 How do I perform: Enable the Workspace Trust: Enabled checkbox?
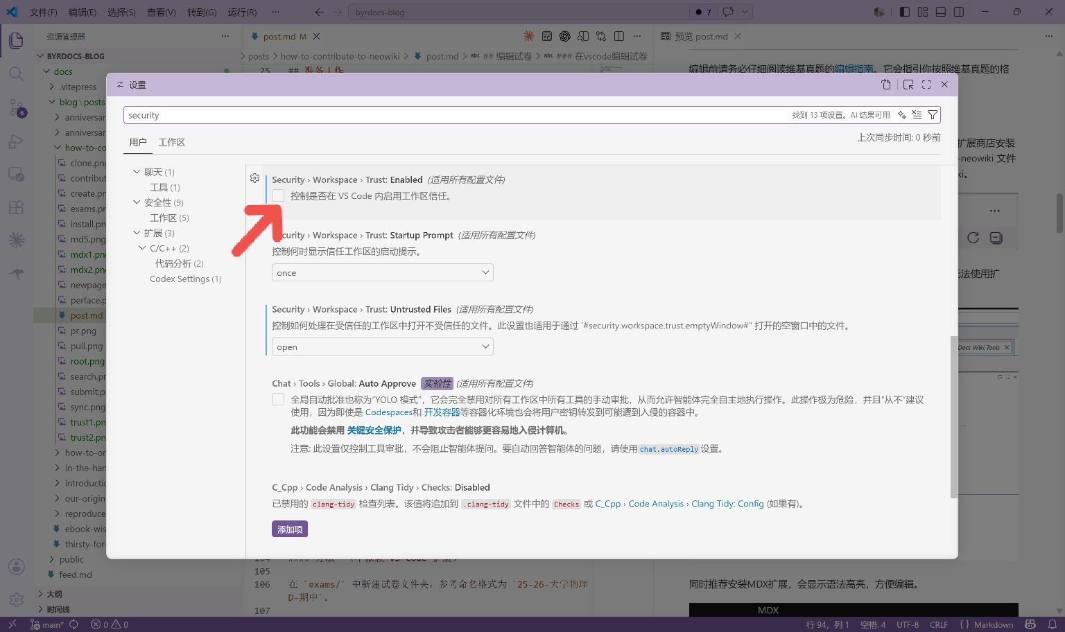pos(278,195)
